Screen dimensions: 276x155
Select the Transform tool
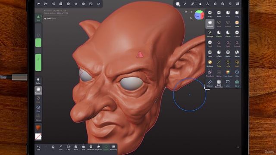210,74
